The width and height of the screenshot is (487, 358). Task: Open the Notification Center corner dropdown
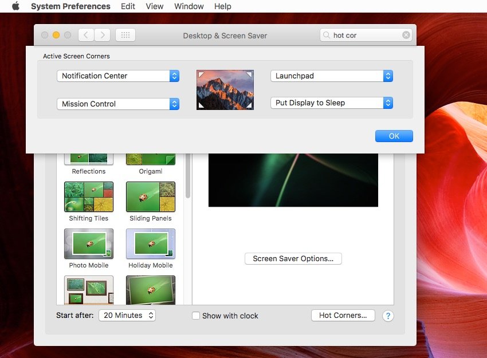[x=118, y=76]
